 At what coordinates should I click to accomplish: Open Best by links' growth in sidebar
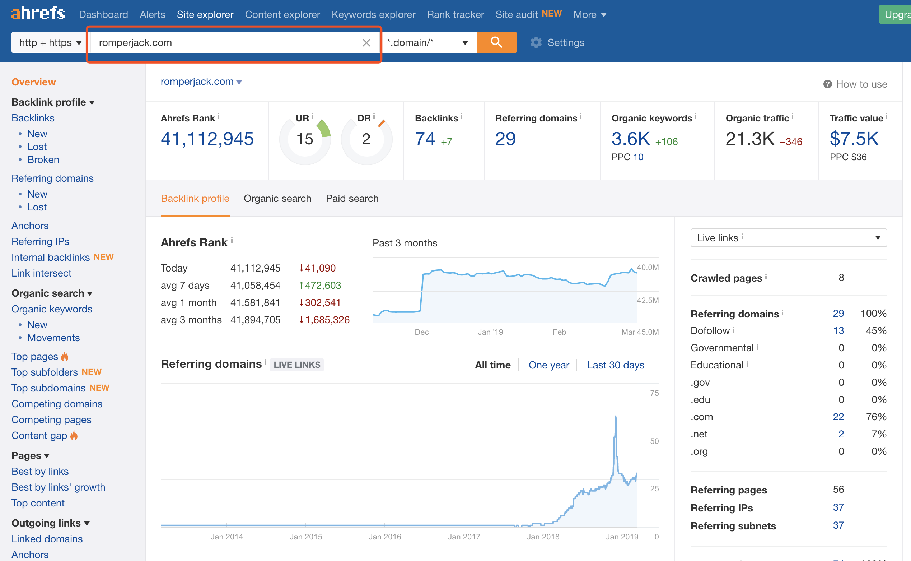pyautogui.click(x=59, y=487)
